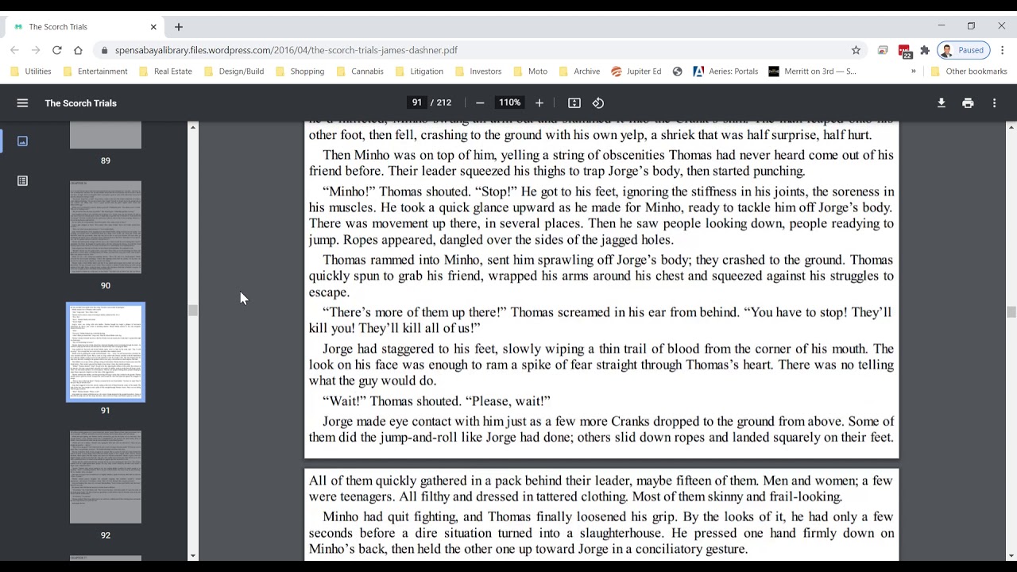Fit PDF page to window
The image size is (1017, 572).
574,102
